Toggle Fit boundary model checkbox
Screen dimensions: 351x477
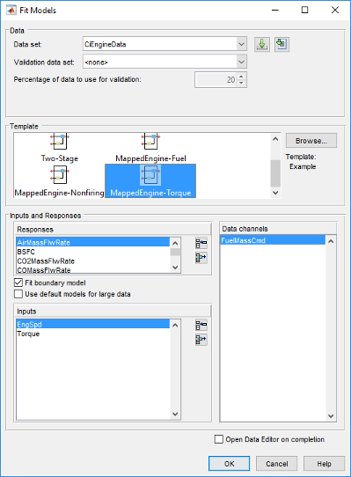(18, 283)
